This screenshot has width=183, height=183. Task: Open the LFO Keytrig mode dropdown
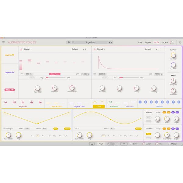click(x=8, y=129)
